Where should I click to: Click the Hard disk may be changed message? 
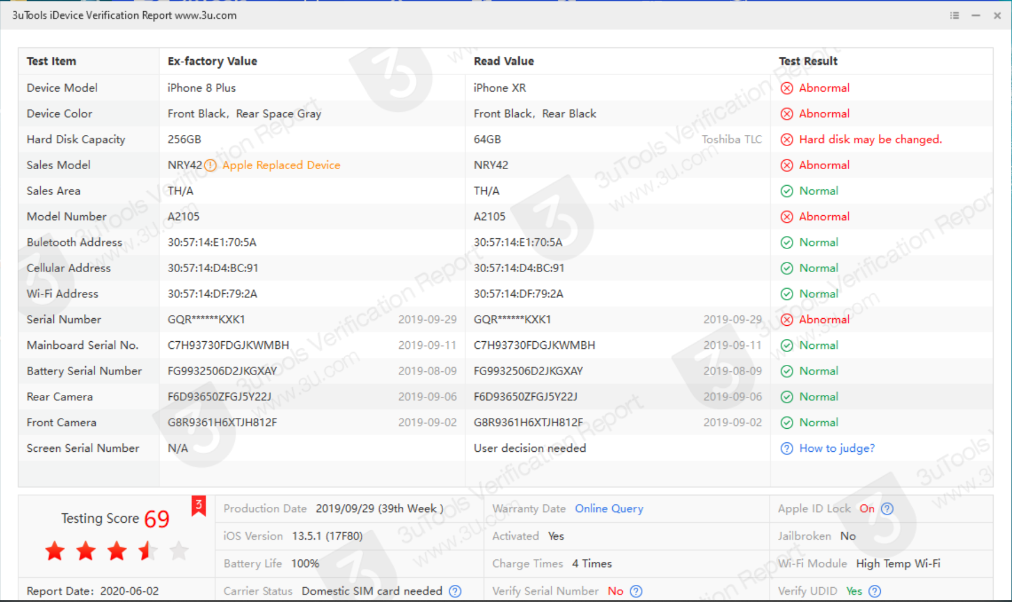click(870, 140)
